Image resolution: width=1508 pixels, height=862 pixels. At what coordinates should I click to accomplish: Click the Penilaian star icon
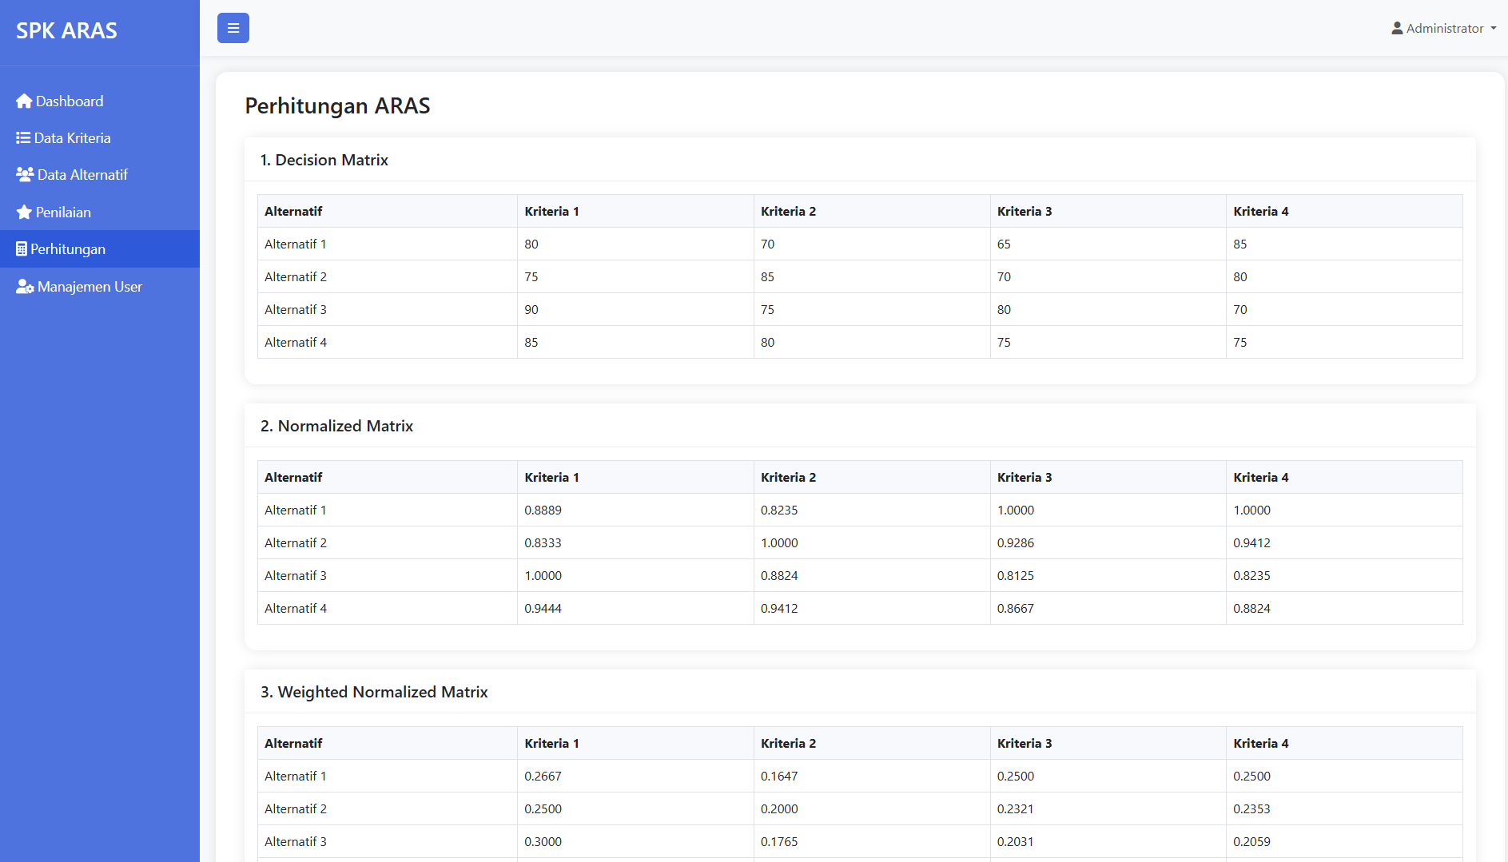pos(24,213)
